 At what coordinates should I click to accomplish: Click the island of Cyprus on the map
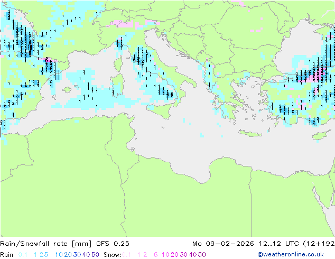tap(321, 135)
